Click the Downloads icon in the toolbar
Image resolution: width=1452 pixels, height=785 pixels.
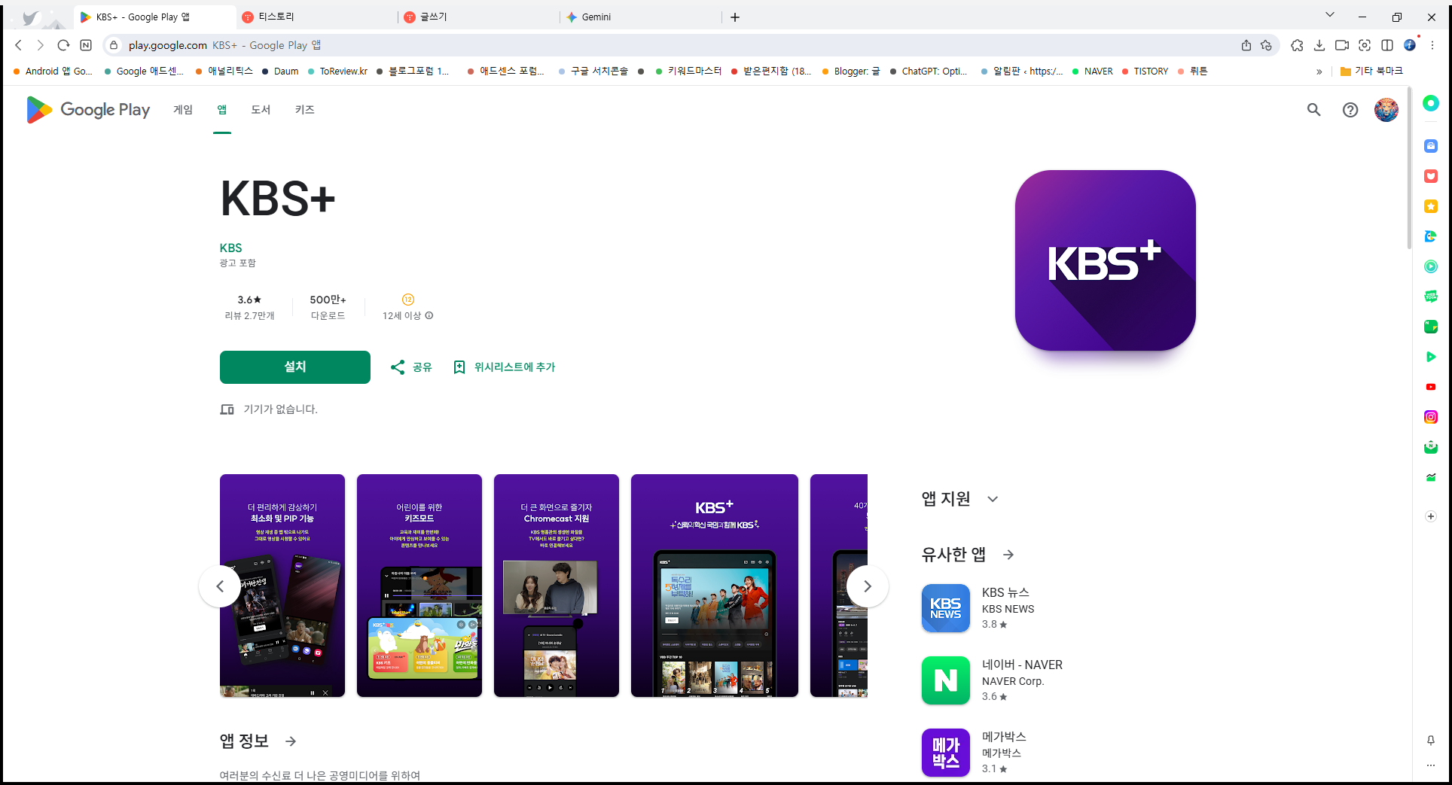pos(1319,45)
